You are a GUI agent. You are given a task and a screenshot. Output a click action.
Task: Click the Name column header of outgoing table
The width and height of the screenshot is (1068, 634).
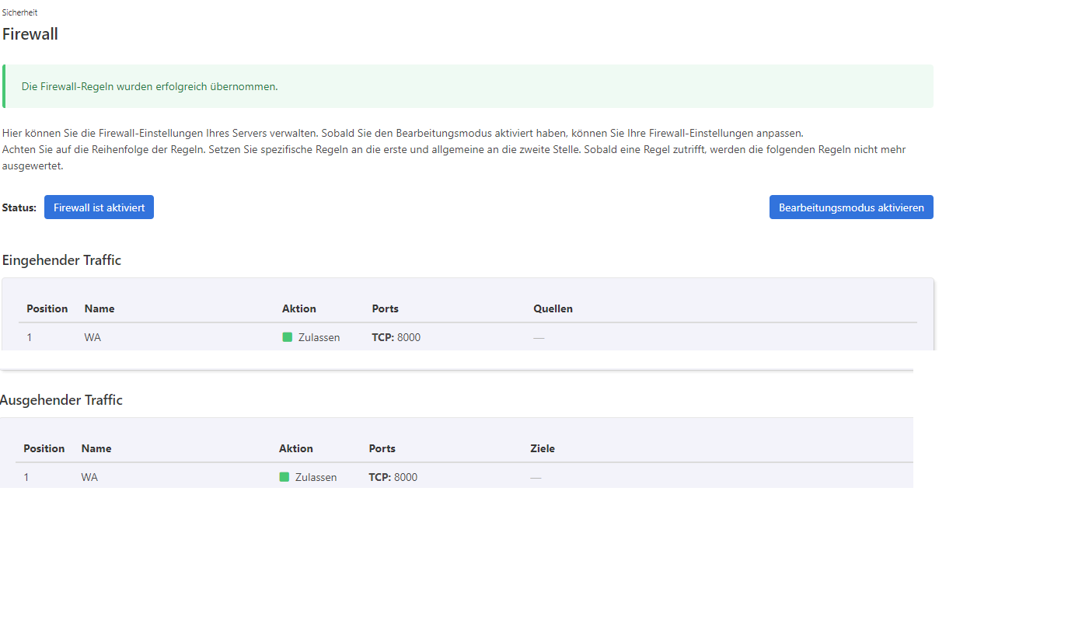(96, 448)
